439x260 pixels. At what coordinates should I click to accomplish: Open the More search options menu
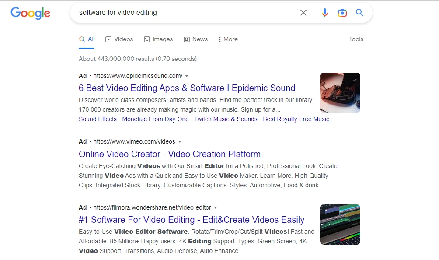coord(228,39)
